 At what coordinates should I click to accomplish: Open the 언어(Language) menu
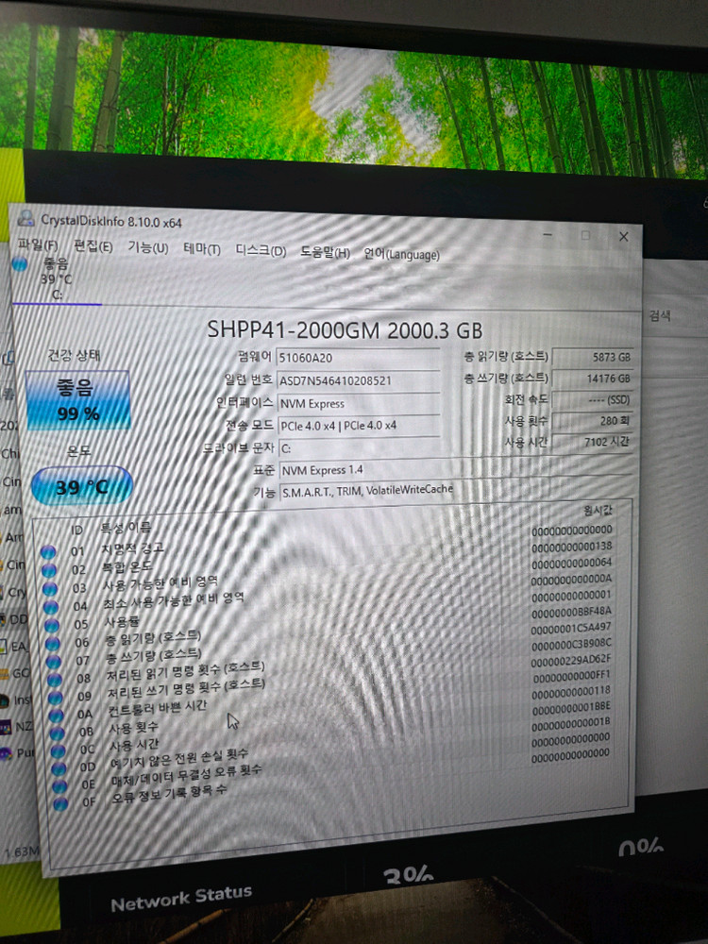(401, 254)
